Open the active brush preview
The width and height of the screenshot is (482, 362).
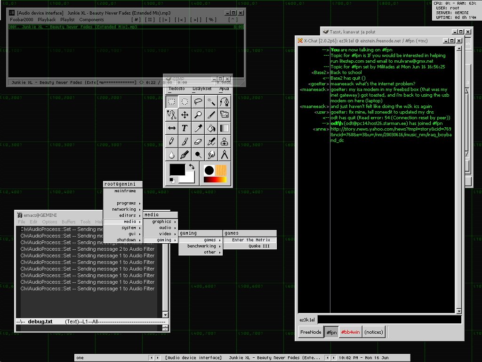click(209, 170)
